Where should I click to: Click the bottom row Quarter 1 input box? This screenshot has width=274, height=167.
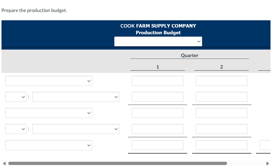[x=157, y=145]
